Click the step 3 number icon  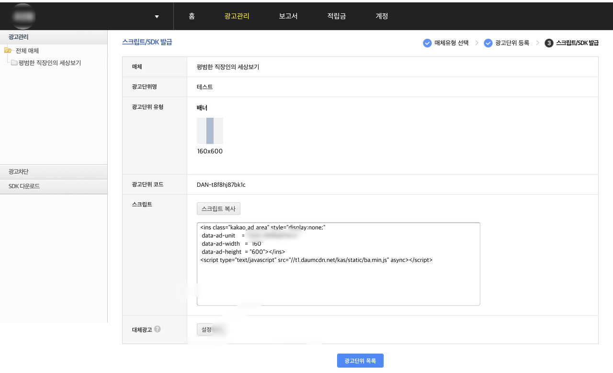(x=549, y=43)
